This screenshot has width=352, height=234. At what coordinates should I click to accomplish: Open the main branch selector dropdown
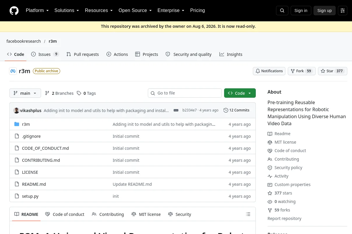click(x=25, y=93)
